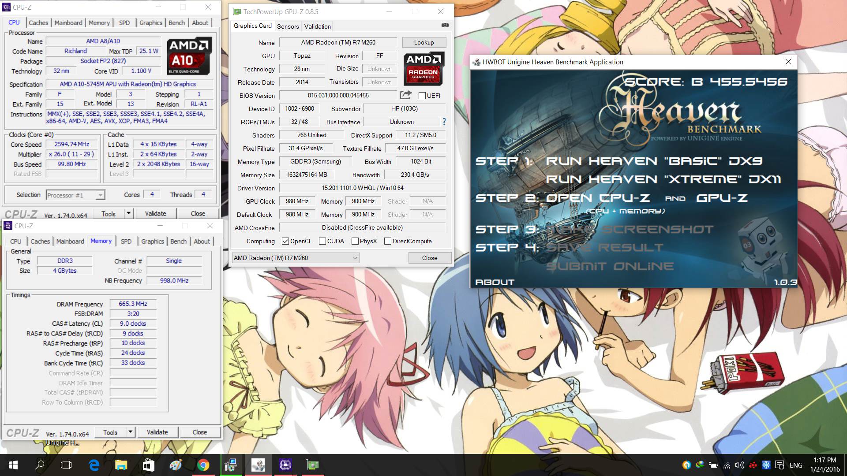Click the Close button in GPU-Z
847x476 pixels.
430,258
